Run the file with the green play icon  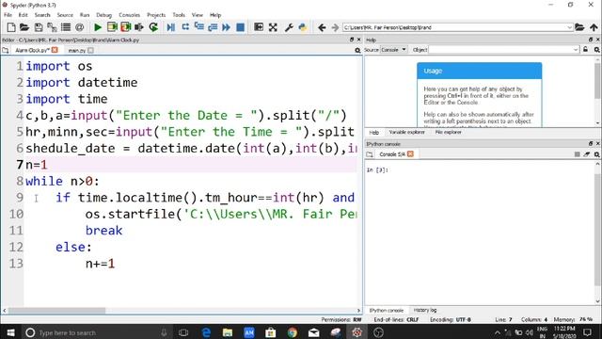(98, 27)
